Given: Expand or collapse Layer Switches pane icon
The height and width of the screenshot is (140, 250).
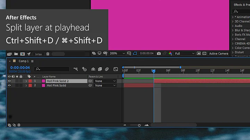Looking at the screenshot, I should tap(9, 125).
